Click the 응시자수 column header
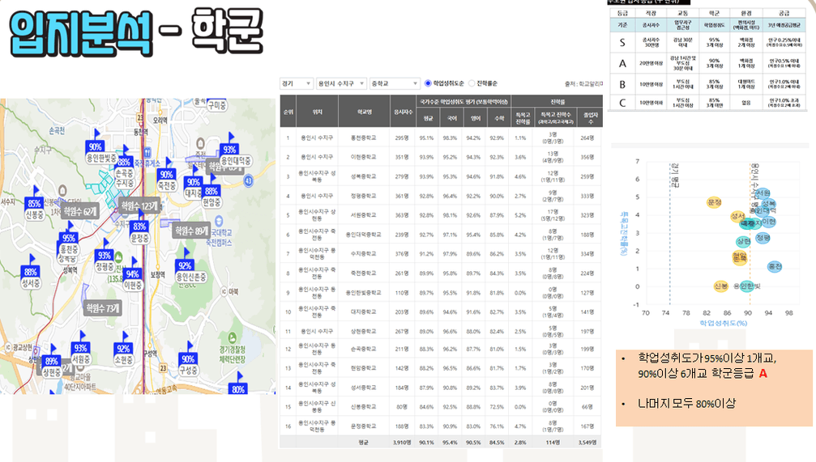The height and width of the screenshot is (462, 816). (x=403, y=112)
